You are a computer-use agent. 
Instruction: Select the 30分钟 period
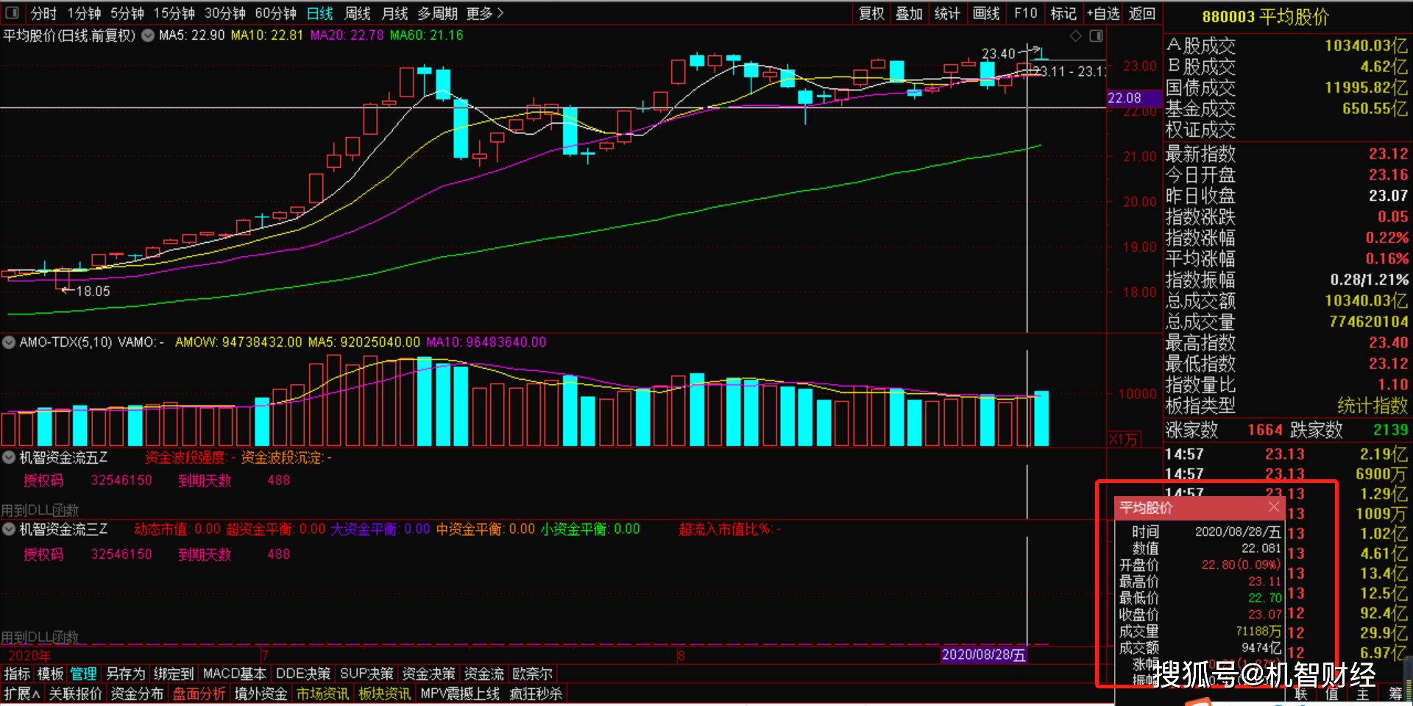[225, 13]
